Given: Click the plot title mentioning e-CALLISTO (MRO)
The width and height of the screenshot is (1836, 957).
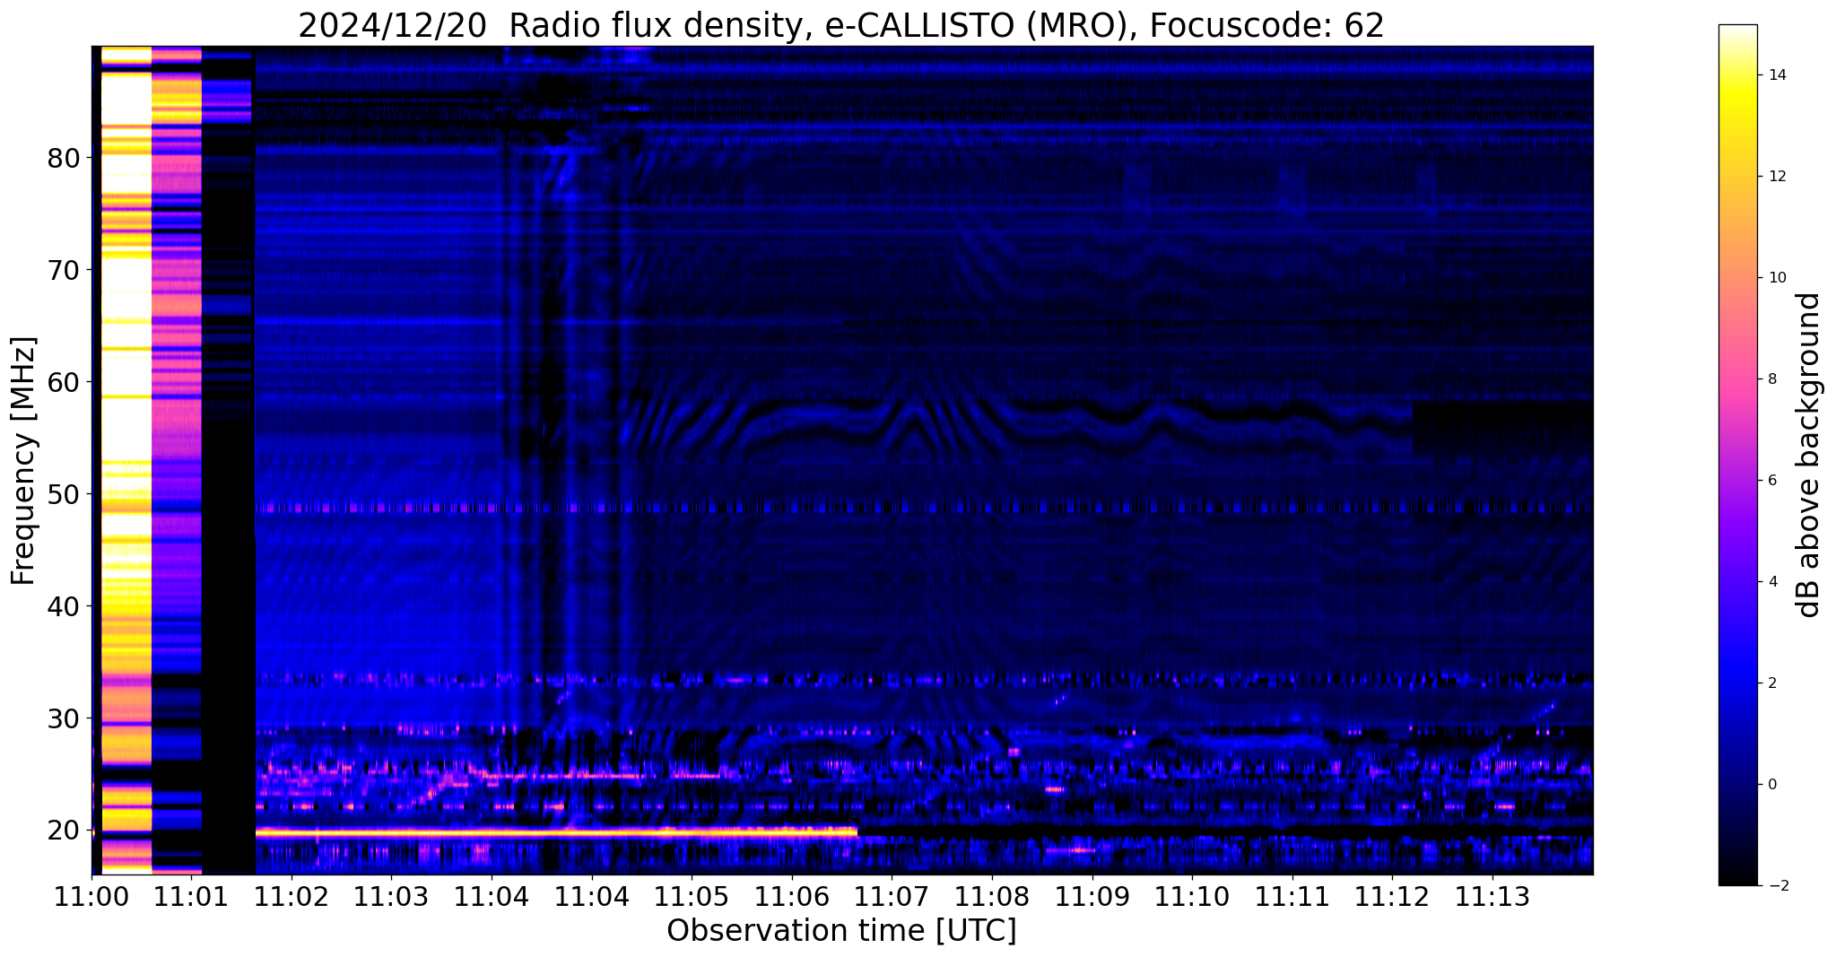Looking at the screenshot, I should [841, 26].
